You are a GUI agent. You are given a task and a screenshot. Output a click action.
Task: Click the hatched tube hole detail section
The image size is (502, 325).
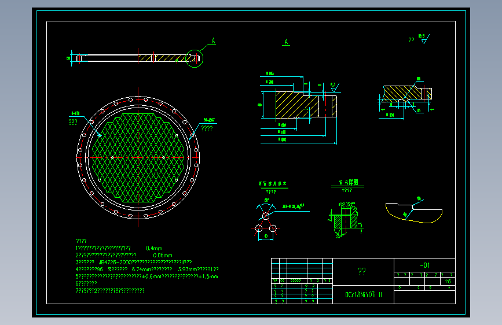346,221
